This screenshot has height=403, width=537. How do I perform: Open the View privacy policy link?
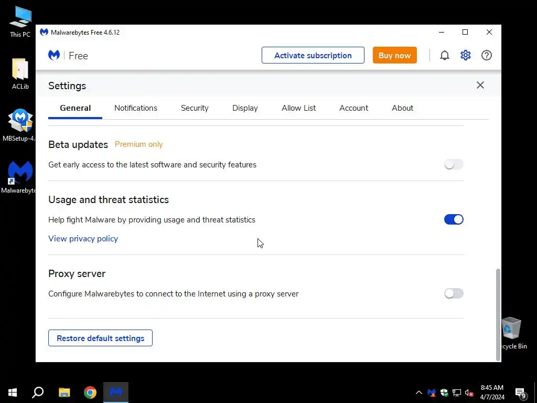pyautogui.click(x=83, y=239)
